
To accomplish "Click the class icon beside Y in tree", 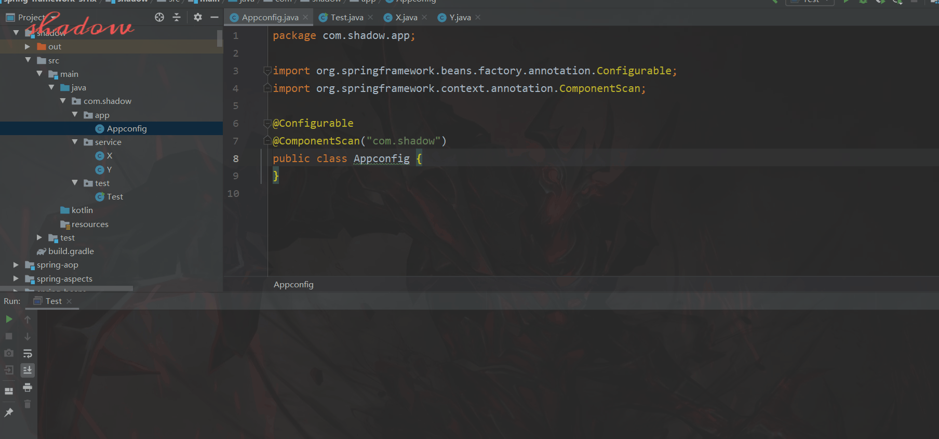I will (x=100, y=169).
